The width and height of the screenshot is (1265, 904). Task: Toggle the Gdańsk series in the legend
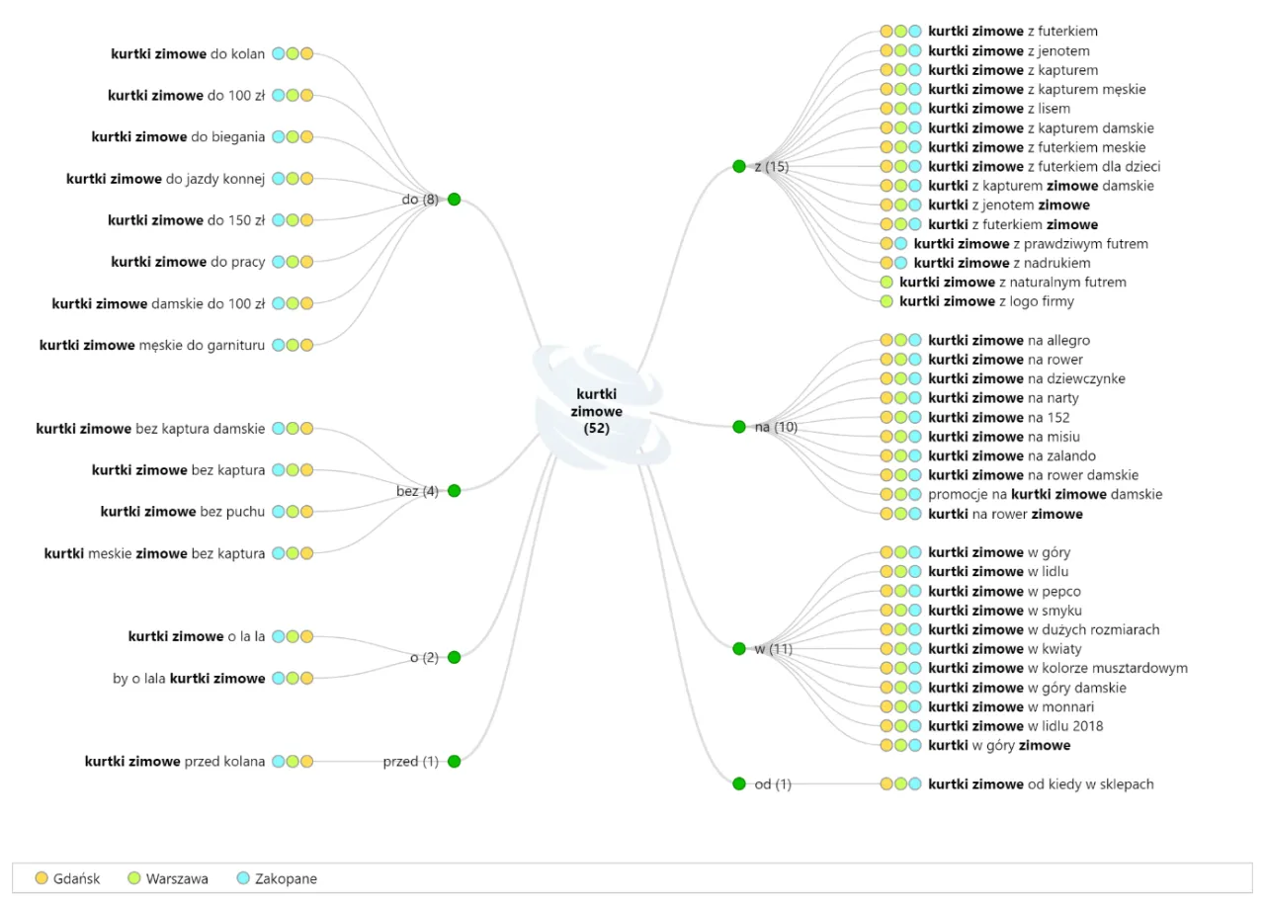click(42, 878)
